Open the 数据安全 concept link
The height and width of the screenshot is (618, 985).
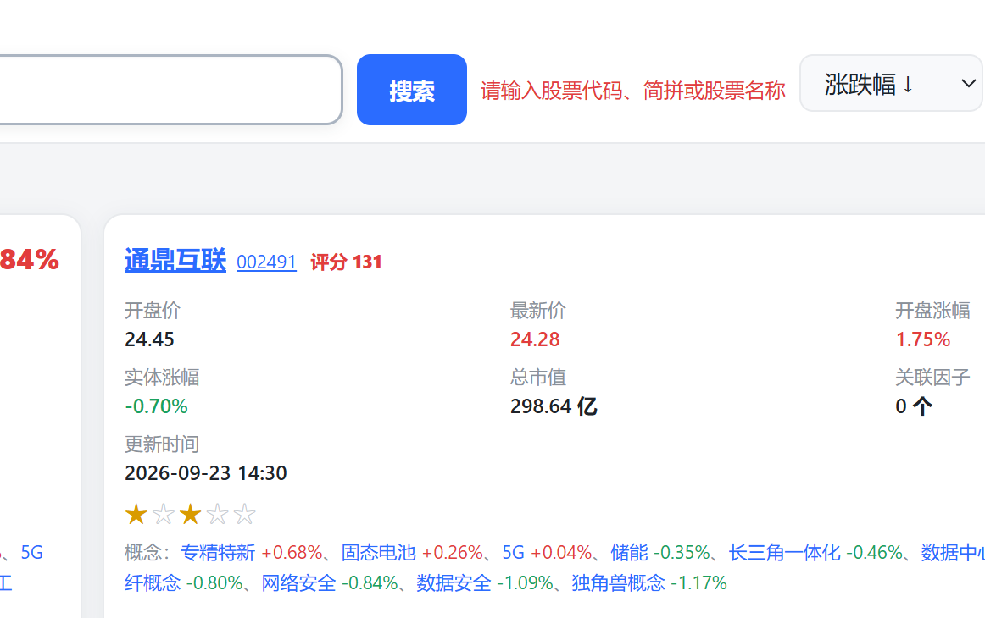point(454,582)
